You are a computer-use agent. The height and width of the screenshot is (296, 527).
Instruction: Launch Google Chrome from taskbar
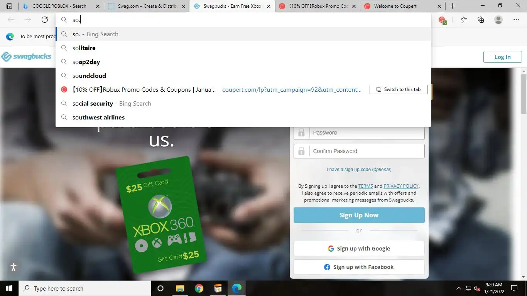199,288
